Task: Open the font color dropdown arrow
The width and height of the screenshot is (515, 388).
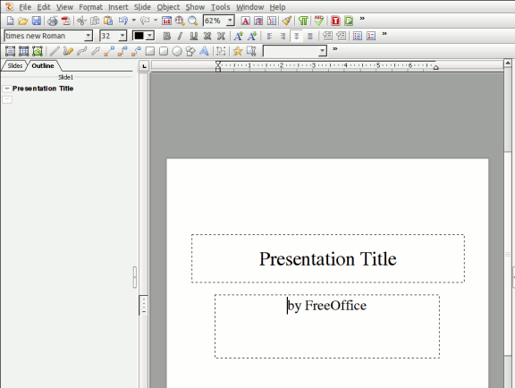Action: [150, 36]
